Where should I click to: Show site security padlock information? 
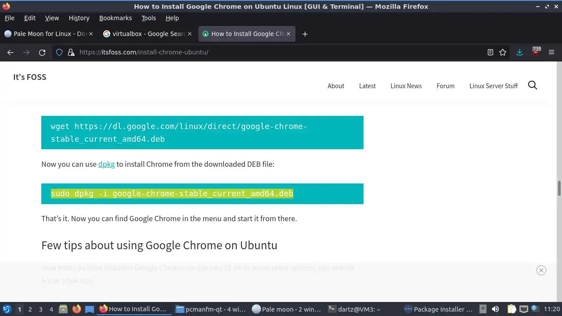coord(71,52)
